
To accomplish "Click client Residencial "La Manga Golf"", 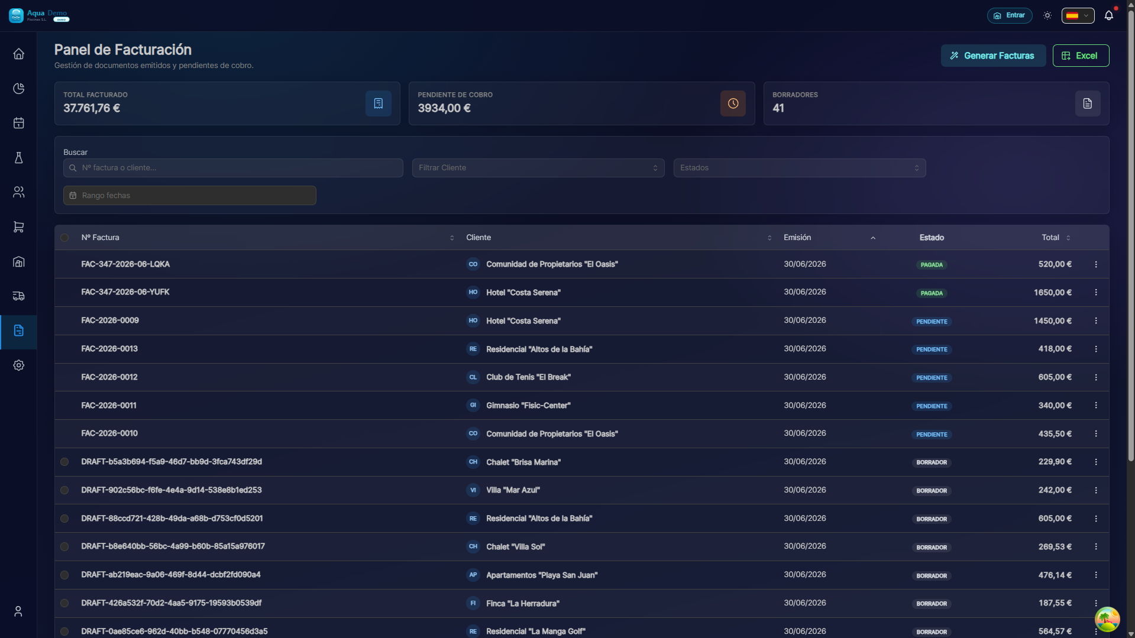I will [535, 631].
